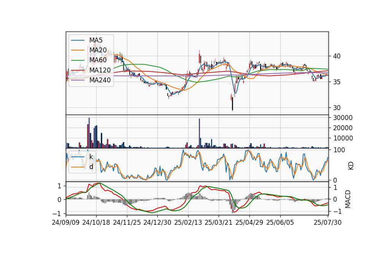Click the 25/07/30 date label
365x262 pixels.
click(x=328, y=223)
